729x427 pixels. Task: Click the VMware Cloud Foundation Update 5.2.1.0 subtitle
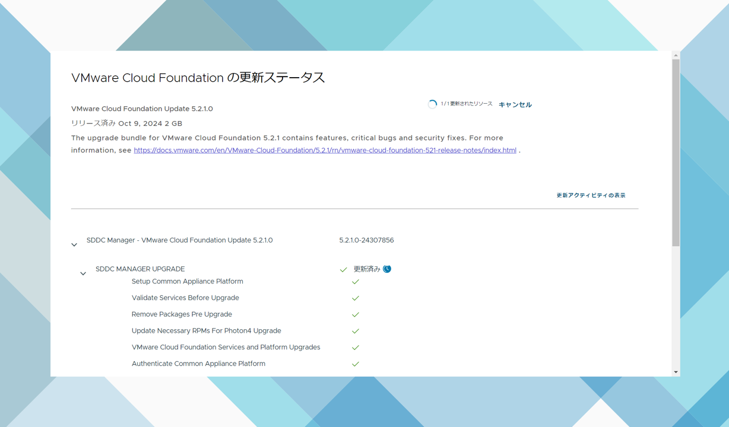click(x=142, y=109)
